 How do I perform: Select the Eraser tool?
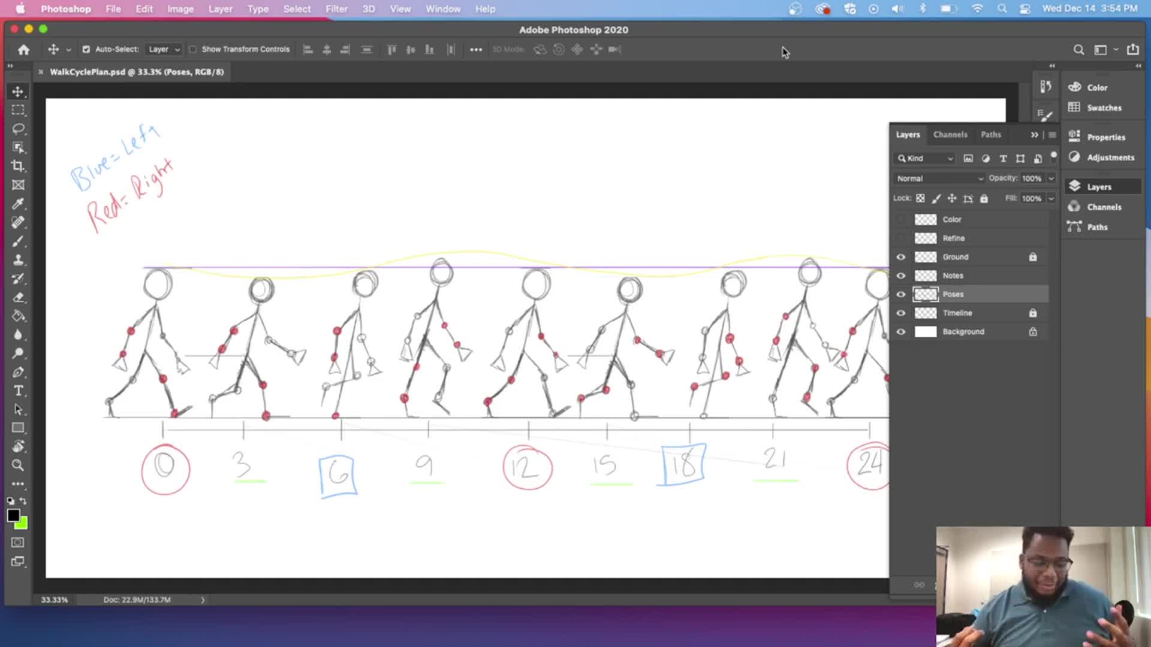click(x=18, y=298)
